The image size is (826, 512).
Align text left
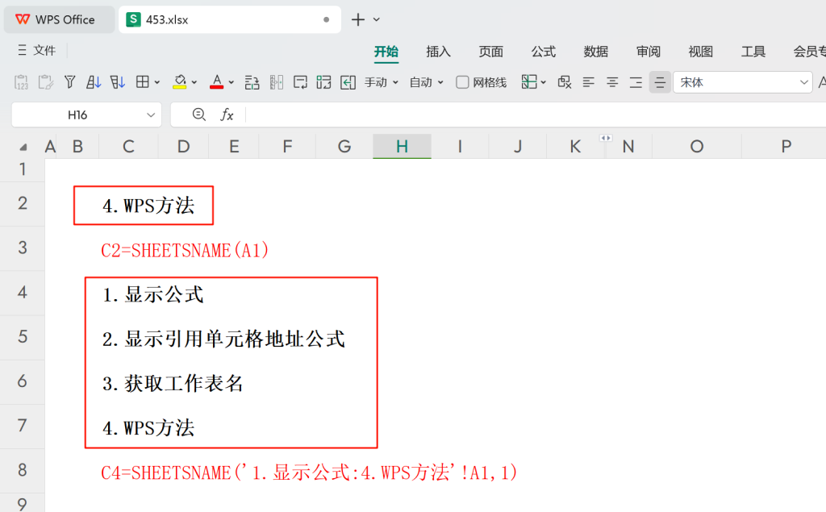[588, 82]
